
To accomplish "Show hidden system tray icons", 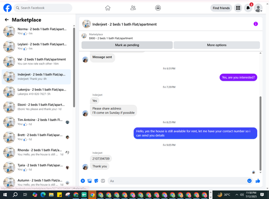I will point(237,195).
